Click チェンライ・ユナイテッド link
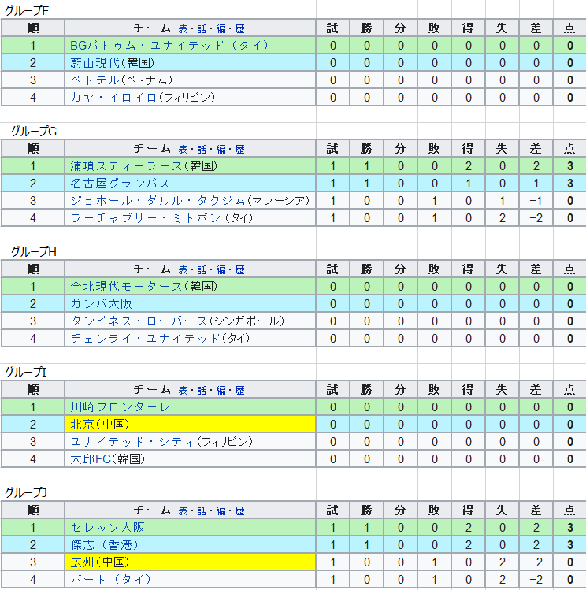This screenshot has height=590, width=586. coord(145,338)
